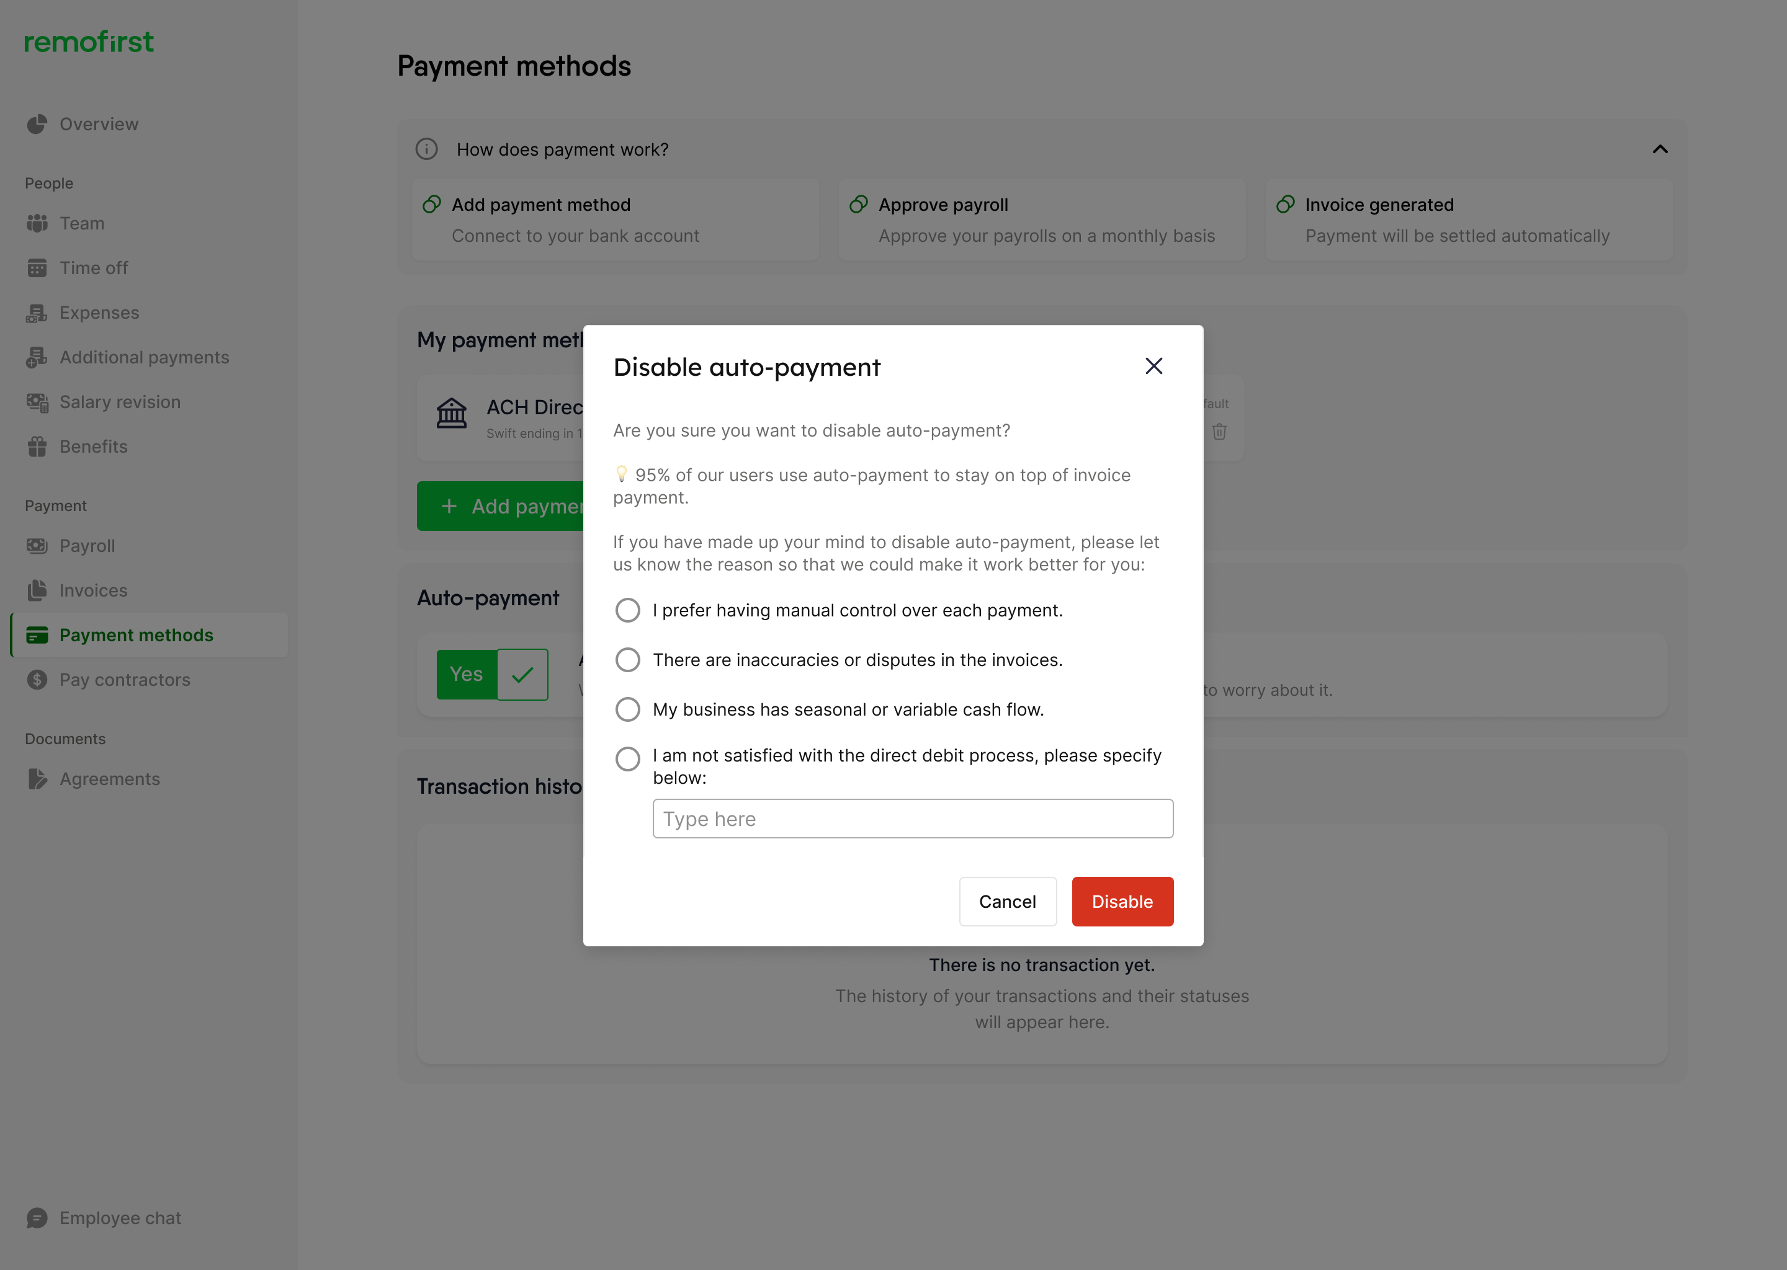Open Payroll from the sidebar menu
This screenshot has width=1787, height=1270.
click(x=87, y=546)
